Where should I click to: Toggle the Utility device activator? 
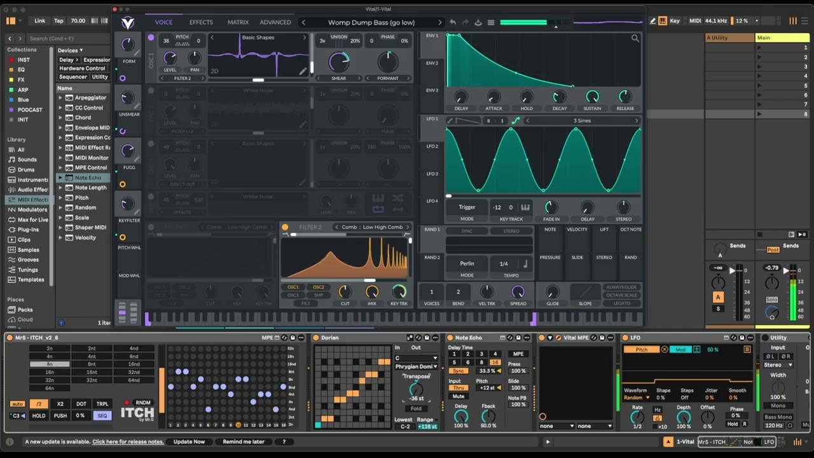tap(766, 338)
